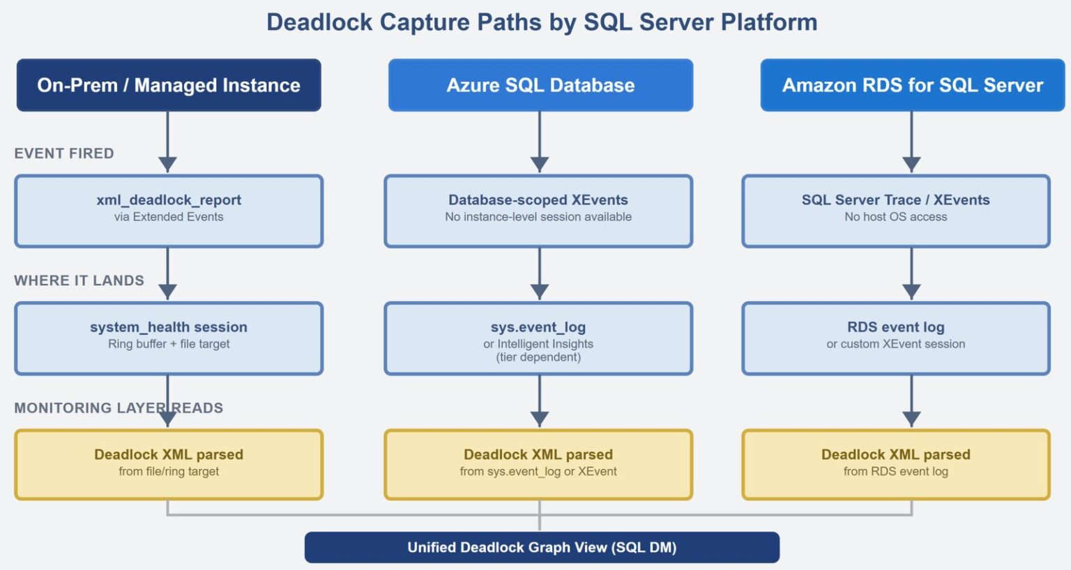This screenshot has width=1071, height=570.
Task: Click the via Extended Events subtitle
Action: coord(169,217)
